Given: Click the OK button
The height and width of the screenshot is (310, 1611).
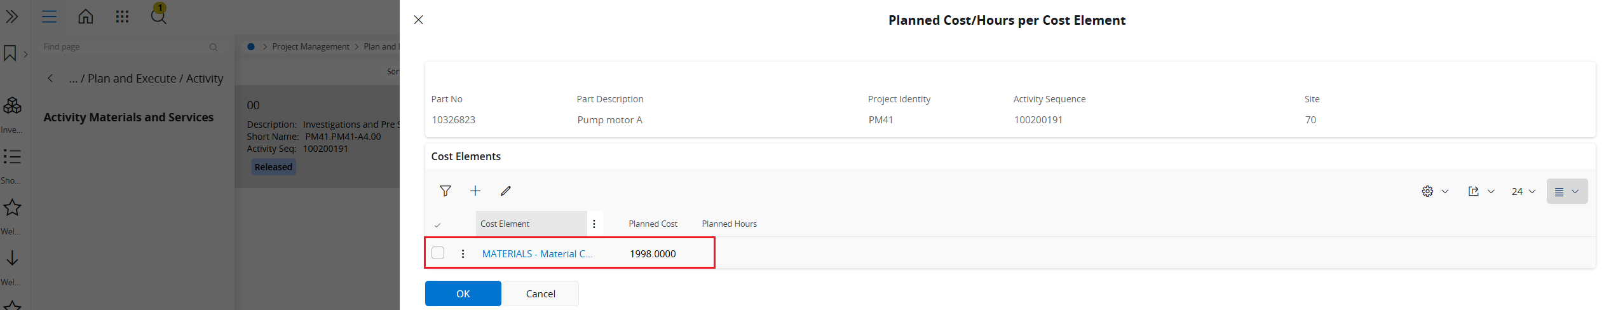Looking at the screenshot, I should [463, 293].
